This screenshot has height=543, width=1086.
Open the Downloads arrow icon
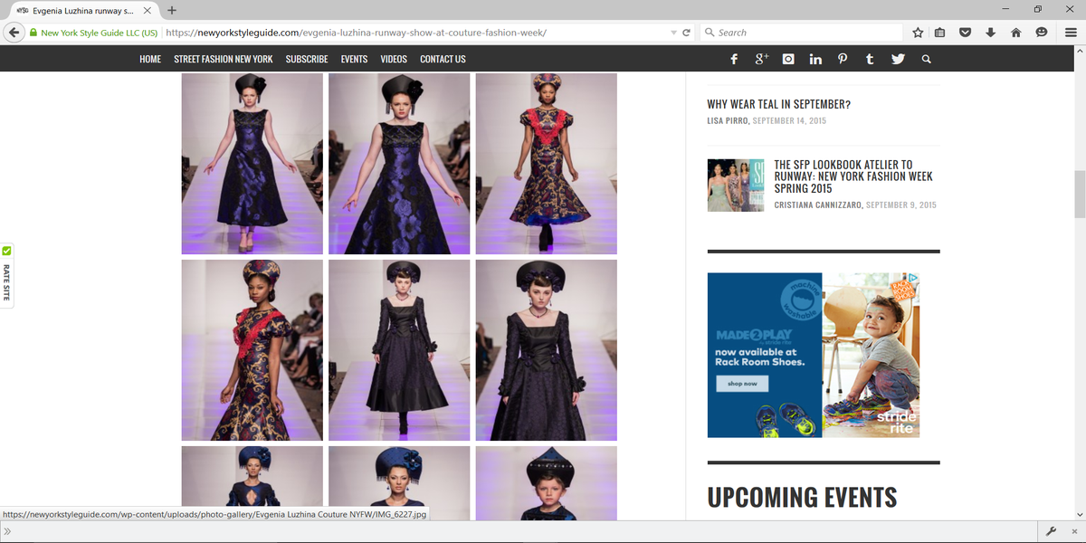click(x=990, y=33)
